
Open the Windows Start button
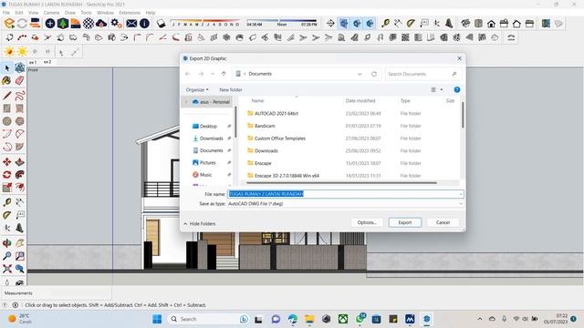[x=157, y=319]
